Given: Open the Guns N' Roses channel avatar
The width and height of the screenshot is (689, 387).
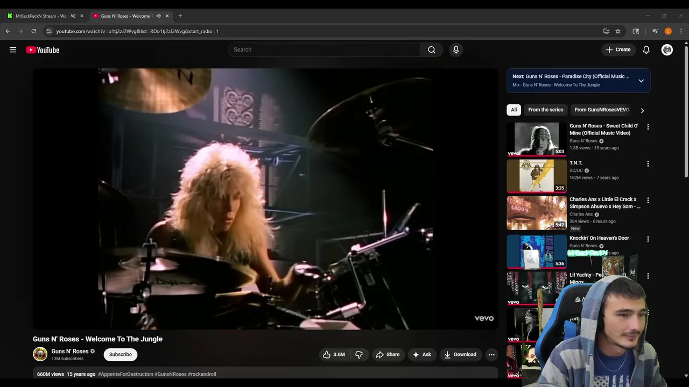Looking at the screenshot, I should [x=40, y=354].
